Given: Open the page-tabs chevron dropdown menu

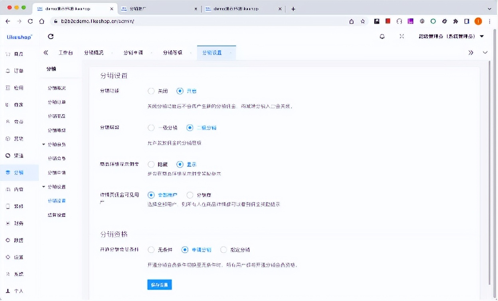Looking at the screenshot, I should point(485,53).
